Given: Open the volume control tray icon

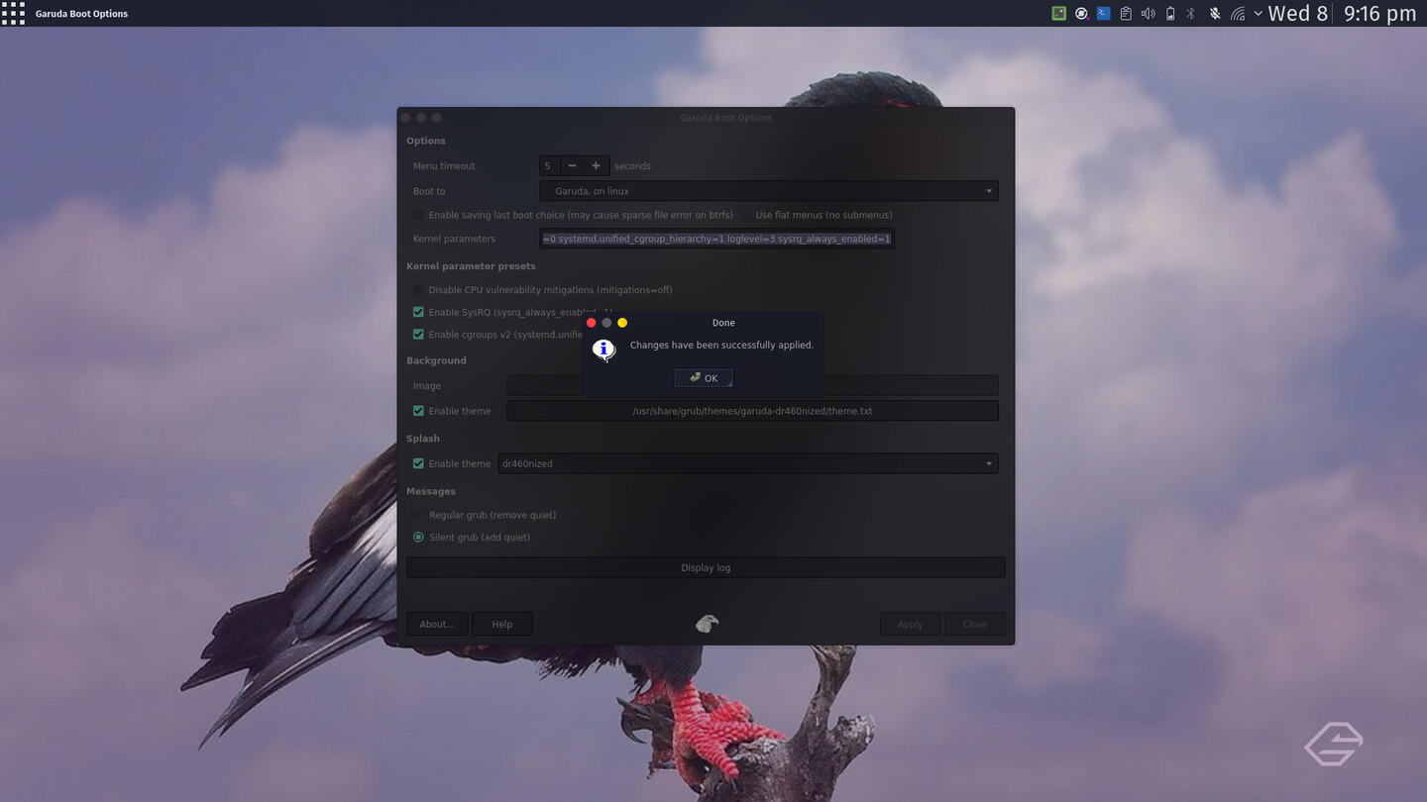Looking at the screenshot, I should [x=1148, y=14].
